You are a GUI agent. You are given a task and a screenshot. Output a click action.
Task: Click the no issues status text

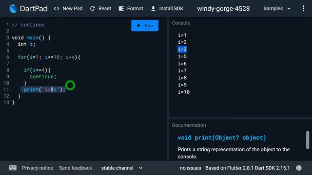click(191, 168)
